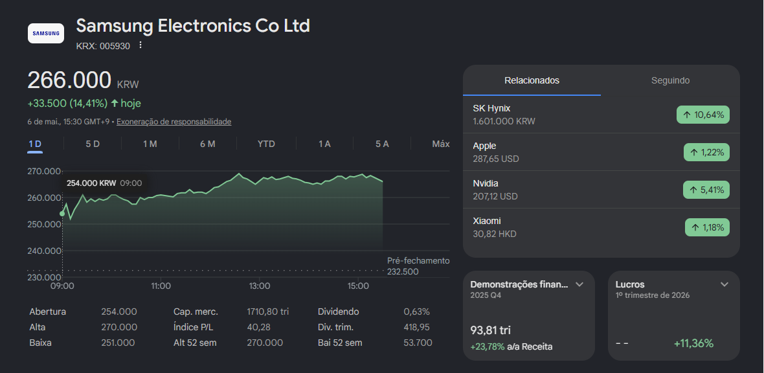Click the Cap. merc. value 1710,80 tri
The height and width of the screenshot is (373, 764).
point(267,311)
